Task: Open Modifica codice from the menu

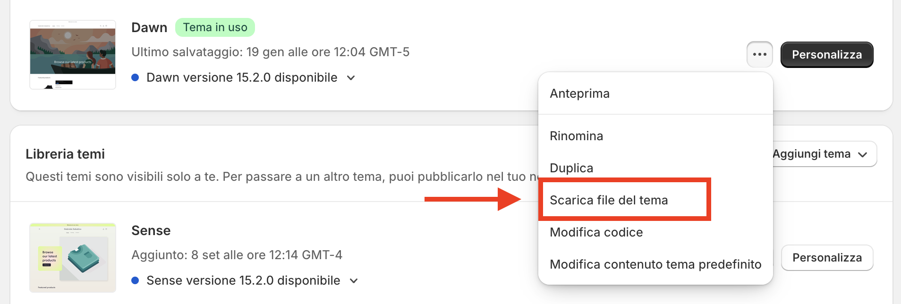Action: [596, 232]
